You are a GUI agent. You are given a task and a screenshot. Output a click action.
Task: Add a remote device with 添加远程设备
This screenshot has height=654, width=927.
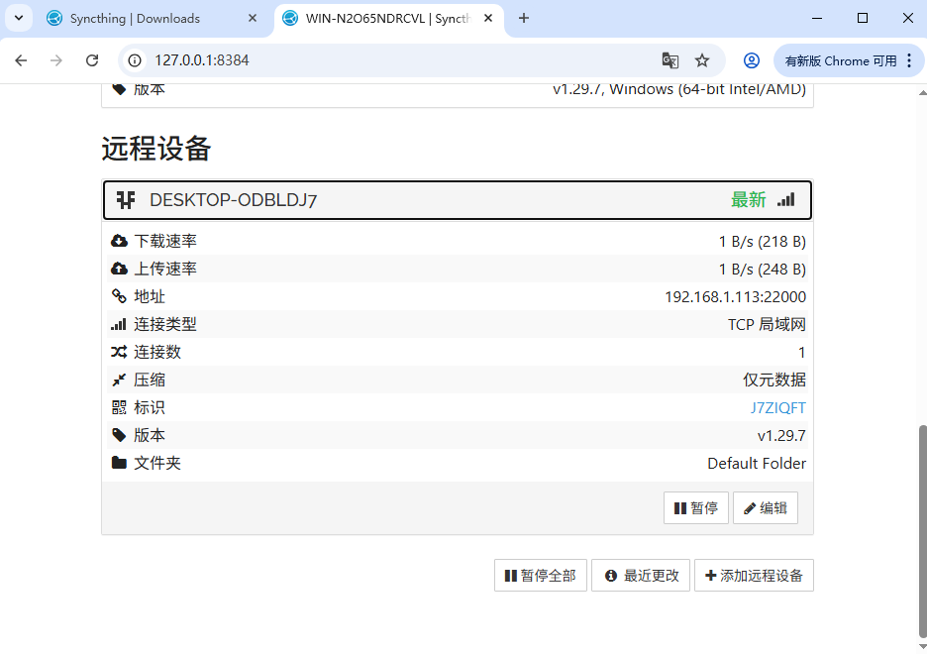click(x=754, y=575)
